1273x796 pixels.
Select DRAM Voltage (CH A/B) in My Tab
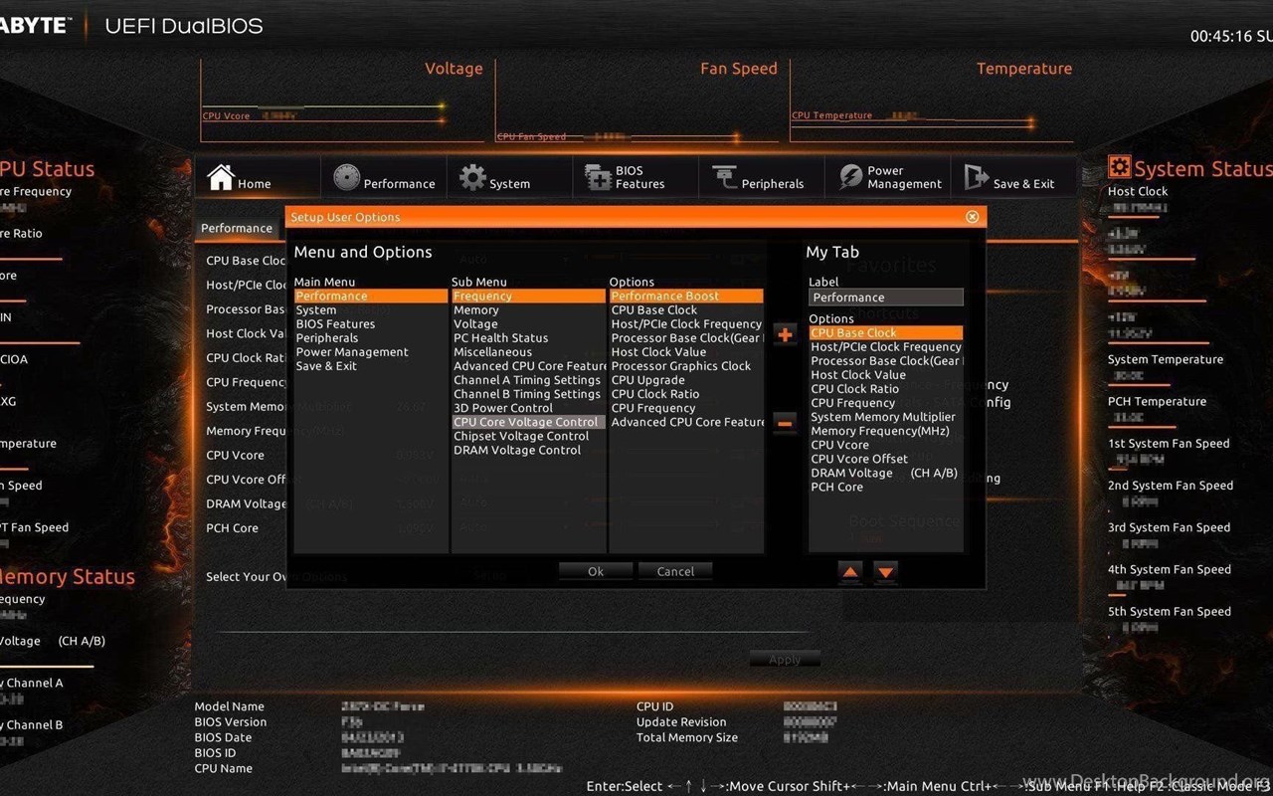[885, 473]
